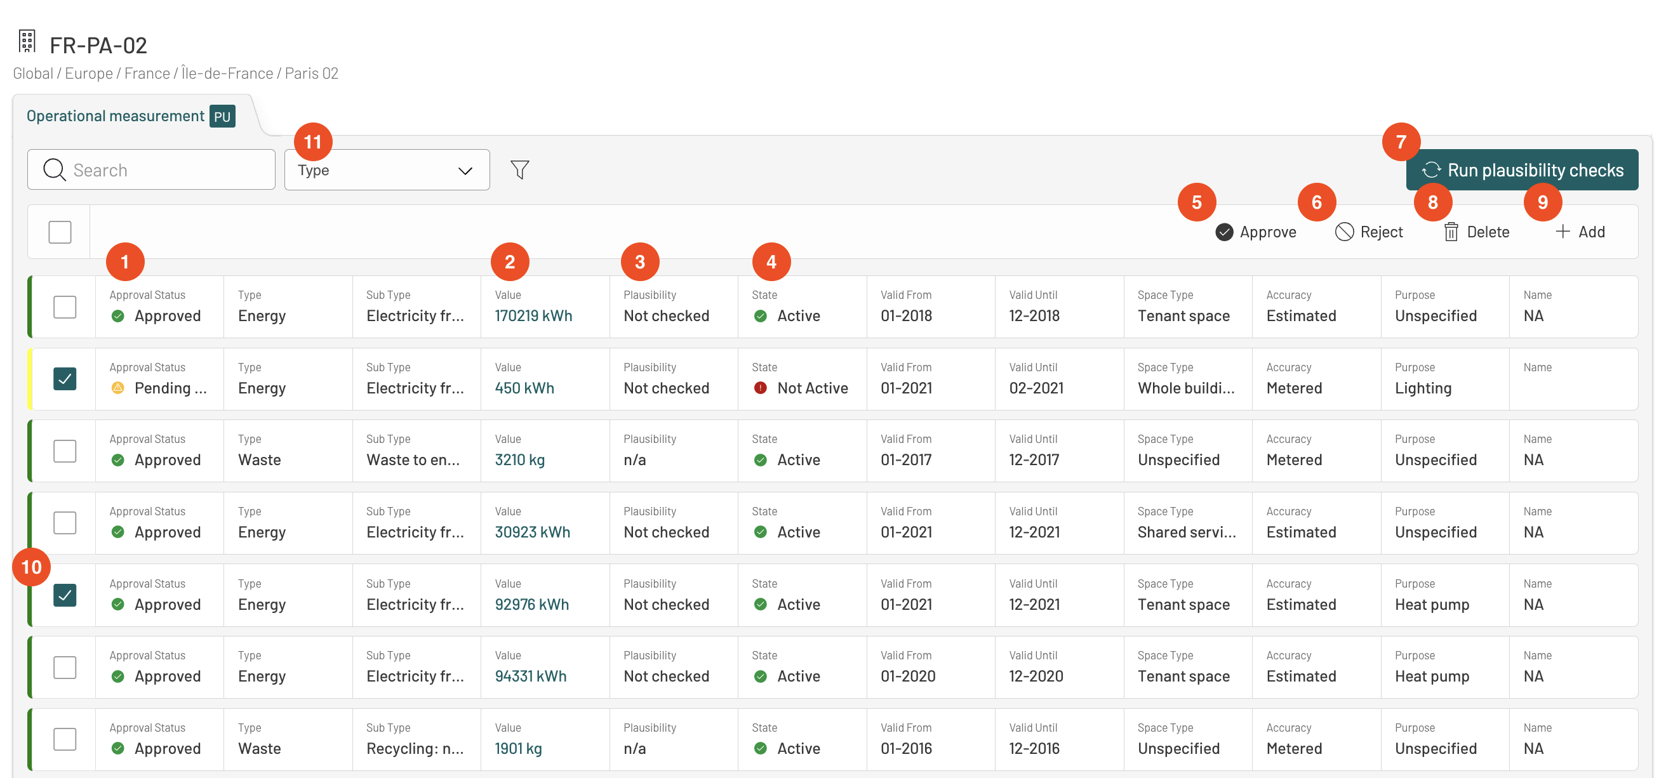This screenshot has height=778, width=1666.
Task: Open the 94331 kWh value link
Action: (530, 676)
